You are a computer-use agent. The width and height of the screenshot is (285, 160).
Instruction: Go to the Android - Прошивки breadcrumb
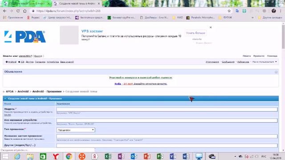pyautogui.click(x=47, y=92)
